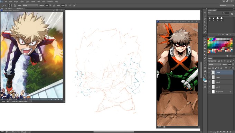Select the Hand tool
The width and height of the screenshot is (235, 133).
click(205, 71)
